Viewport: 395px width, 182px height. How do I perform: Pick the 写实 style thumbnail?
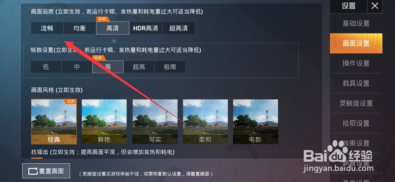[155, 122]
